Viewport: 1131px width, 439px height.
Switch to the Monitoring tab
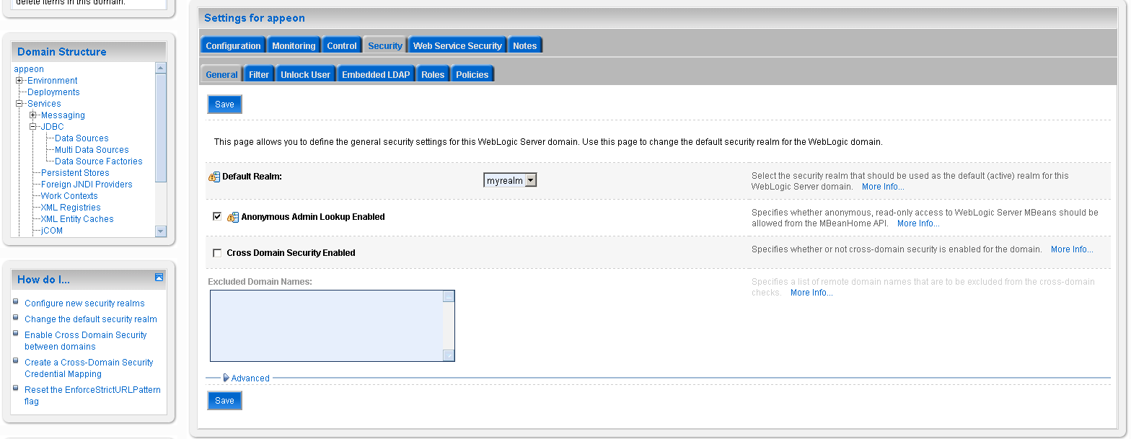pos(294,45)
